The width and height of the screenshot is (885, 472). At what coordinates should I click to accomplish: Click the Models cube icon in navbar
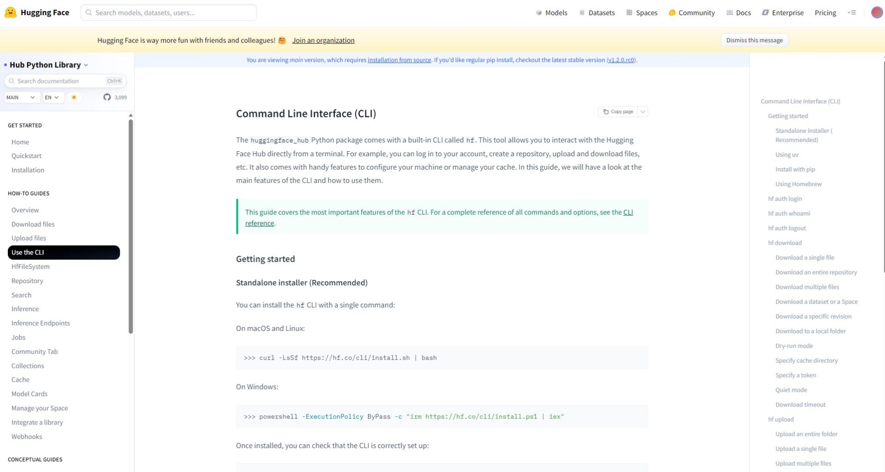(539, 13)
